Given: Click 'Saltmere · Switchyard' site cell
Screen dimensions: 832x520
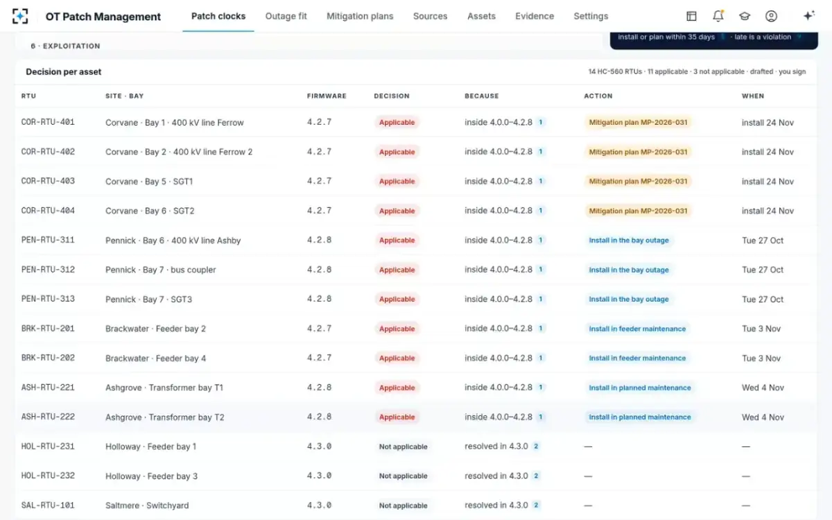Looking at the screenshot, I should coord(147,505).
